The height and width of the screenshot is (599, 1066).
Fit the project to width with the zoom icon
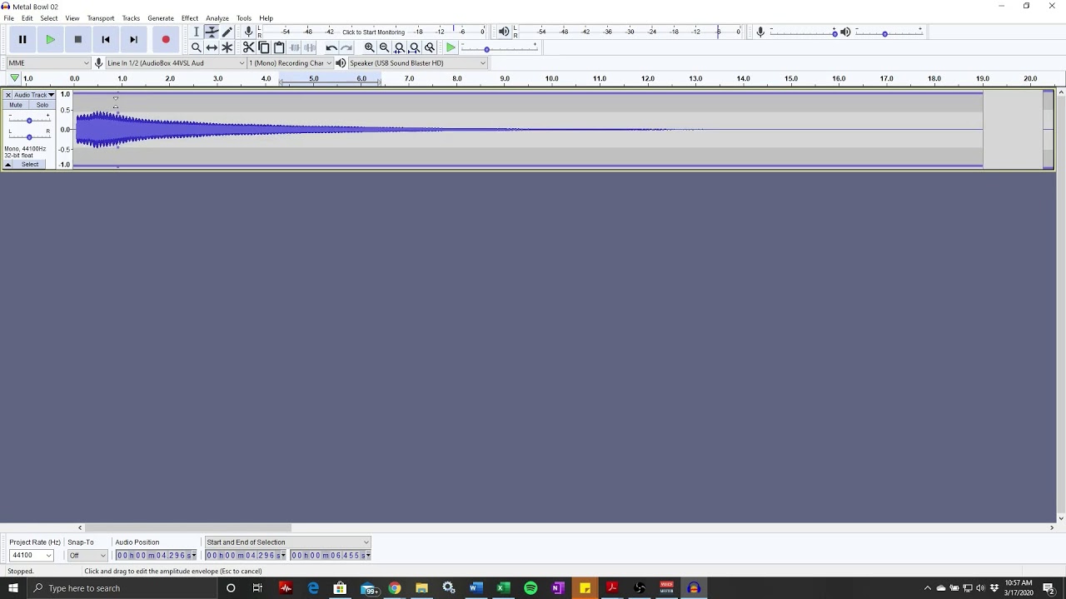(414, 47)
